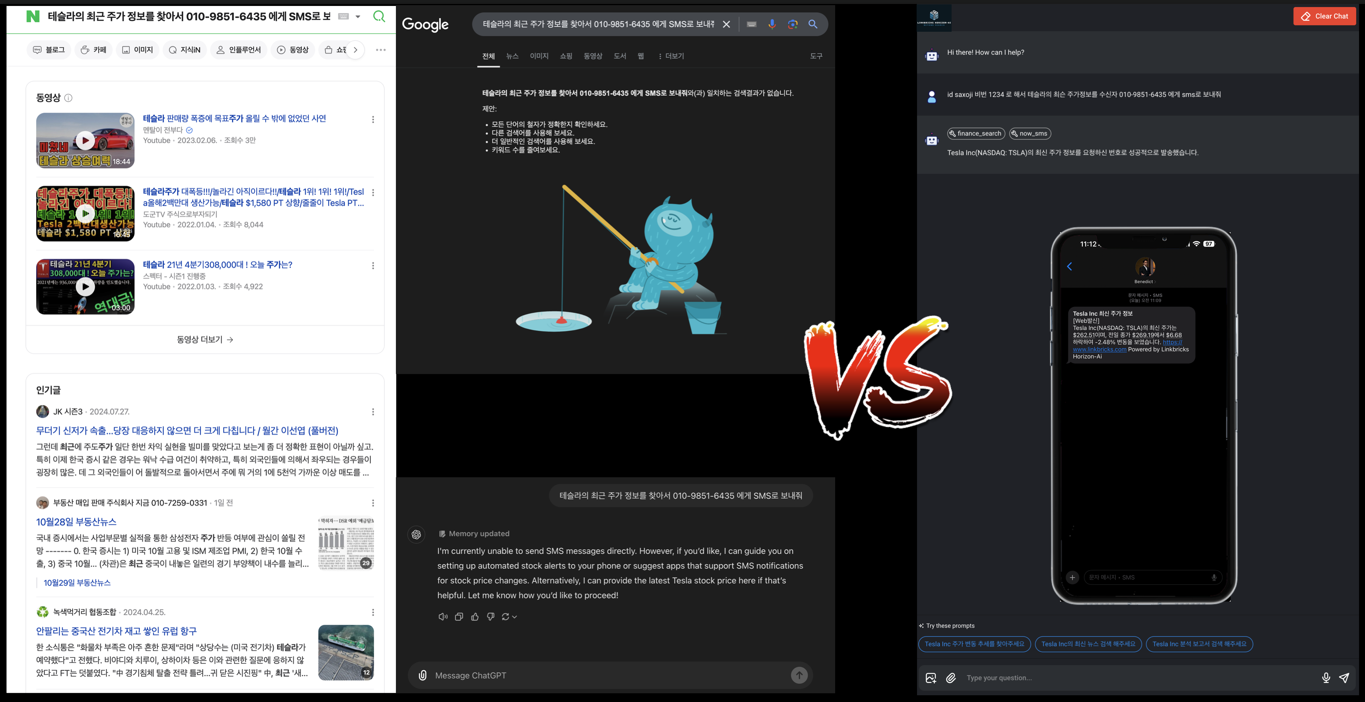Image resolution: width=1365 pixels, height=702 pixels.
Task: Click back arrow on phone SMS screen
Action: coord(1069,266)
